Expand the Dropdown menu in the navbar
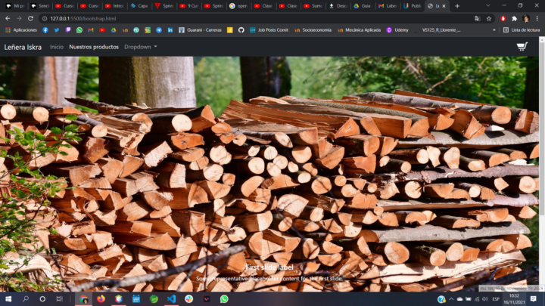This screenshot has height=306, width=545. [x=141, y=47]
